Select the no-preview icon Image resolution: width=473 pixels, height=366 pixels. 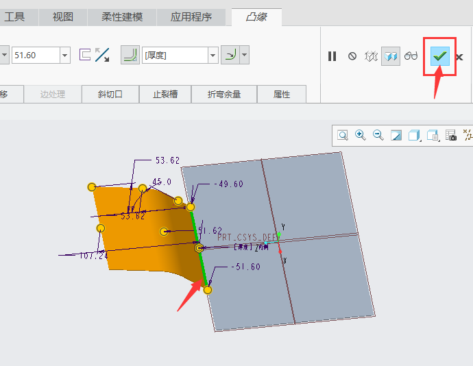click(352, 56)
